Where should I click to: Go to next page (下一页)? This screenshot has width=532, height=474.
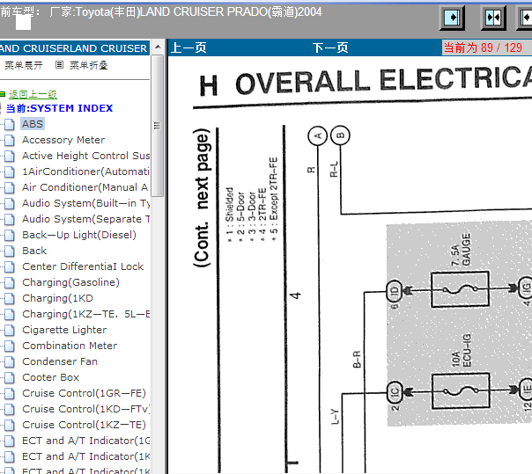pos(330,47)
